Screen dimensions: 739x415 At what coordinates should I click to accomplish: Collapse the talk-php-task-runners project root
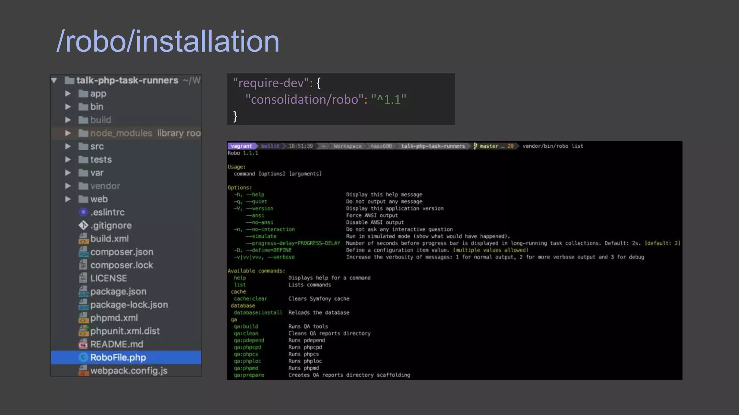click(54, 80)
